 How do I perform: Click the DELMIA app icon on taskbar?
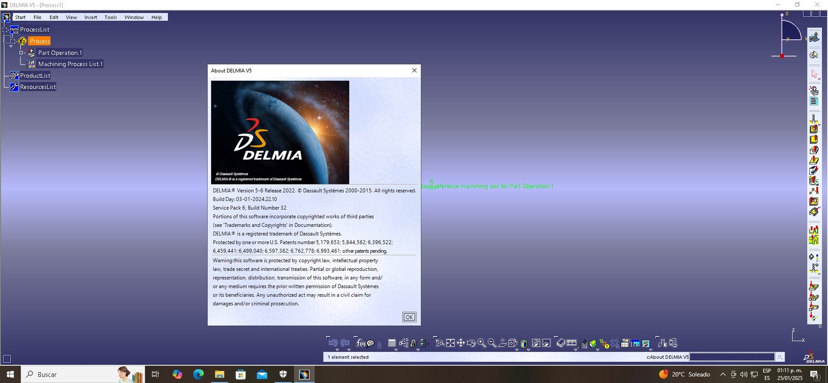coord(304,374)
